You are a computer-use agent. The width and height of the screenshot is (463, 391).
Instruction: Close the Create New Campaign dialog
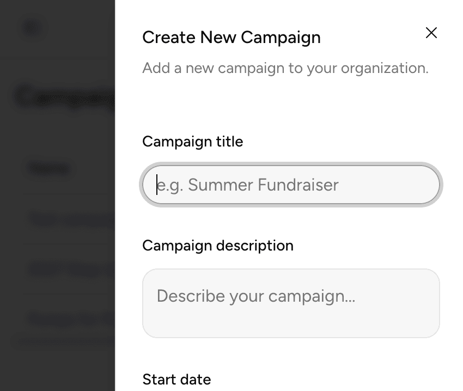(x=431, y=33)
